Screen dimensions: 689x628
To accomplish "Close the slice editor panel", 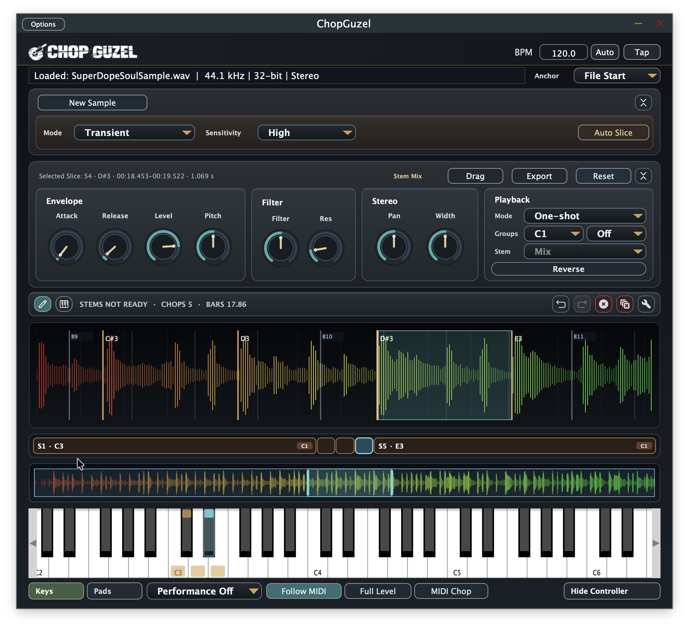I will coord(643,176).
